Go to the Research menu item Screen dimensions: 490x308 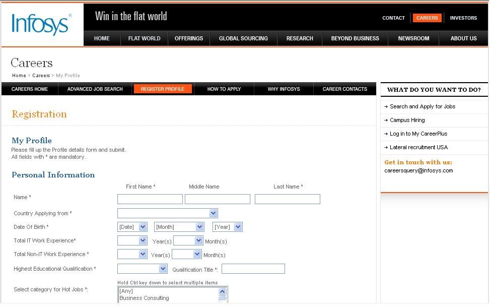[300, 38]
